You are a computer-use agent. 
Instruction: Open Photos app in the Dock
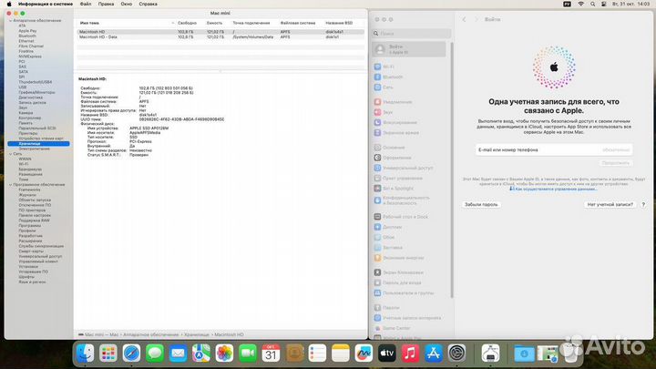pos(224,354)
